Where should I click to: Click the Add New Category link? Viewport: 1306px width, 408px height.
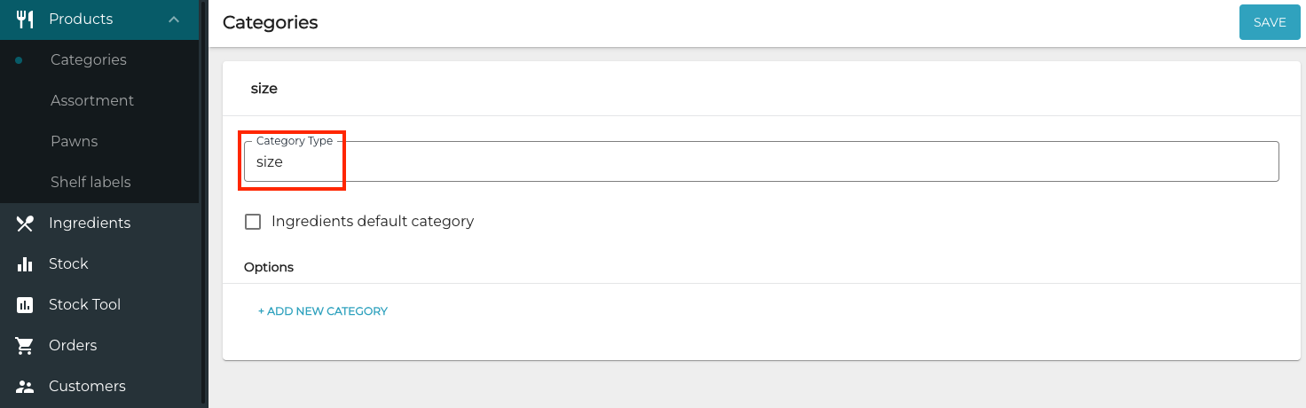[323, 311]
